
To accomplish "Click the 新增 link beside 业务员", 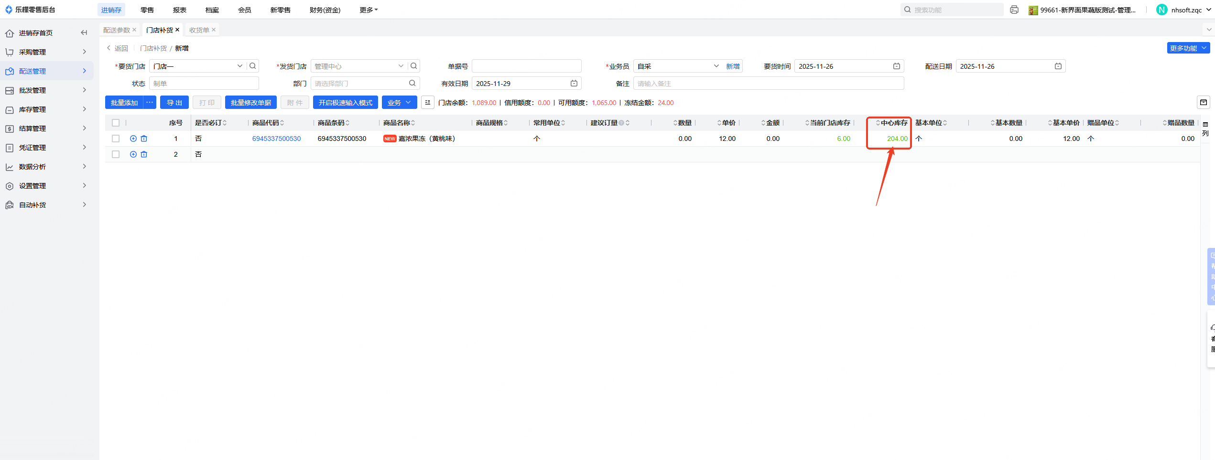I will (733, 66).
